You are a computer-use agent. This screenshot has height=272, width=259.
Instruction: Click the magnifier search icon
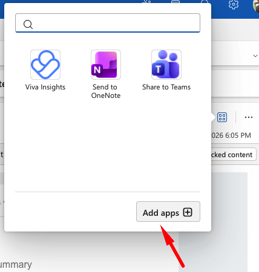click(x=28, y=25)
